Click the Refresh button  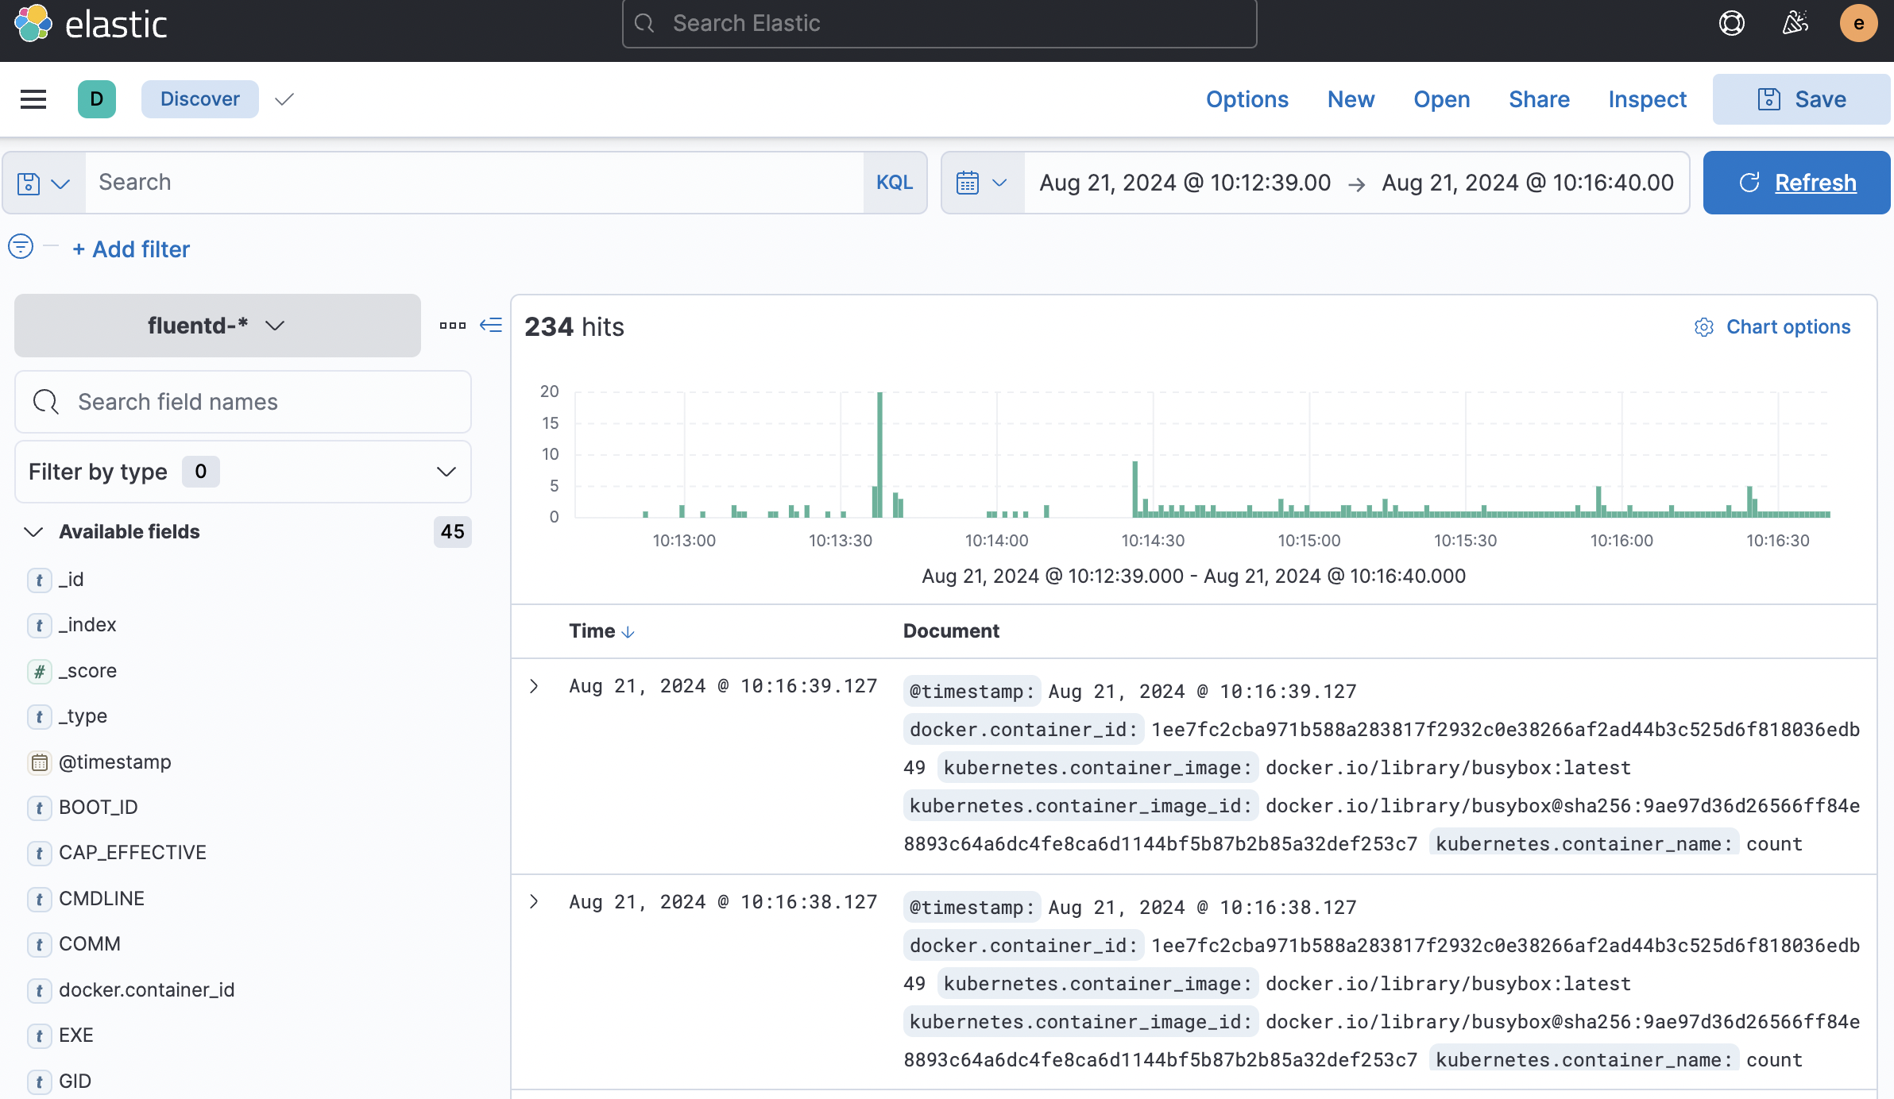[x=1797, y=183]
